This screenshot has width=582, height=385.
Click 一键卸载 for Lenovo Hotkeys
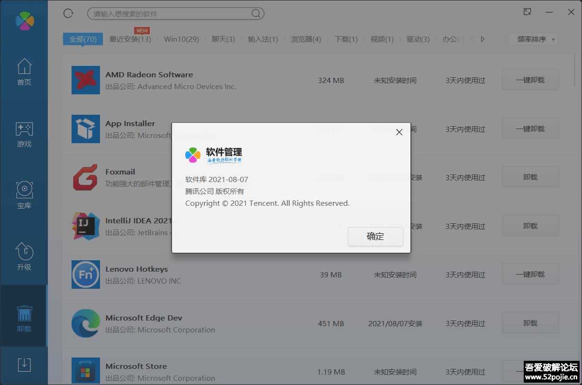pos(530,274)
